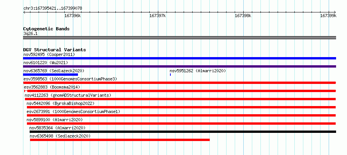The width and height of the screenshot is (347, 155).
Task: Click nsv5442096 (ByrskaBishop2022) label
Action: point(61,103)
